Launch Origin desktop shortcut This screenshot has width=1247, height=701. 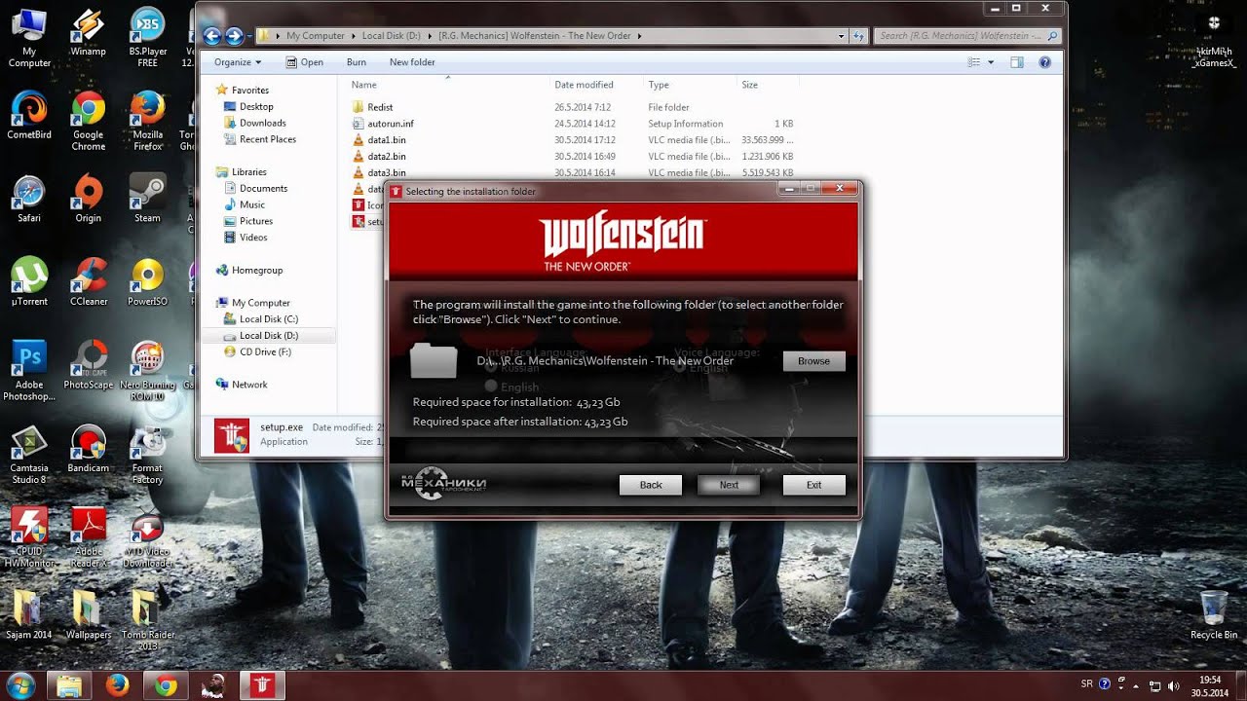coord(89,199)
